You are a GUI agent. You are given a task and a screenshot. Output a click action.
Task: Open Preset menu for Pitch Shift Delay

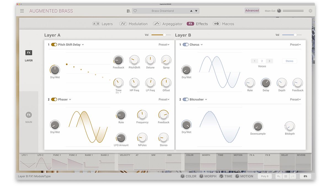coord(164,45)
